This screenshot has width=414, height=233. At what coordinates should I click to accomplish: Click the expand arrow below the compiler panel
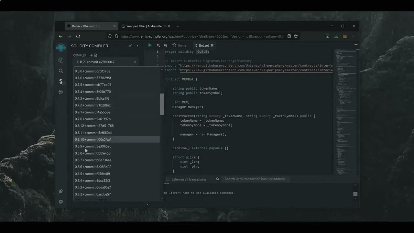(147, 204)
